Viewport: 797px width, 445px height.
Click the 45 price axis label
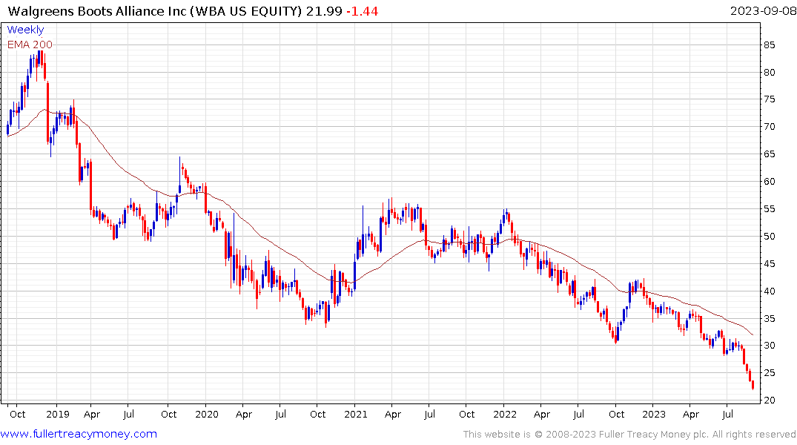[x=769, y=264]
